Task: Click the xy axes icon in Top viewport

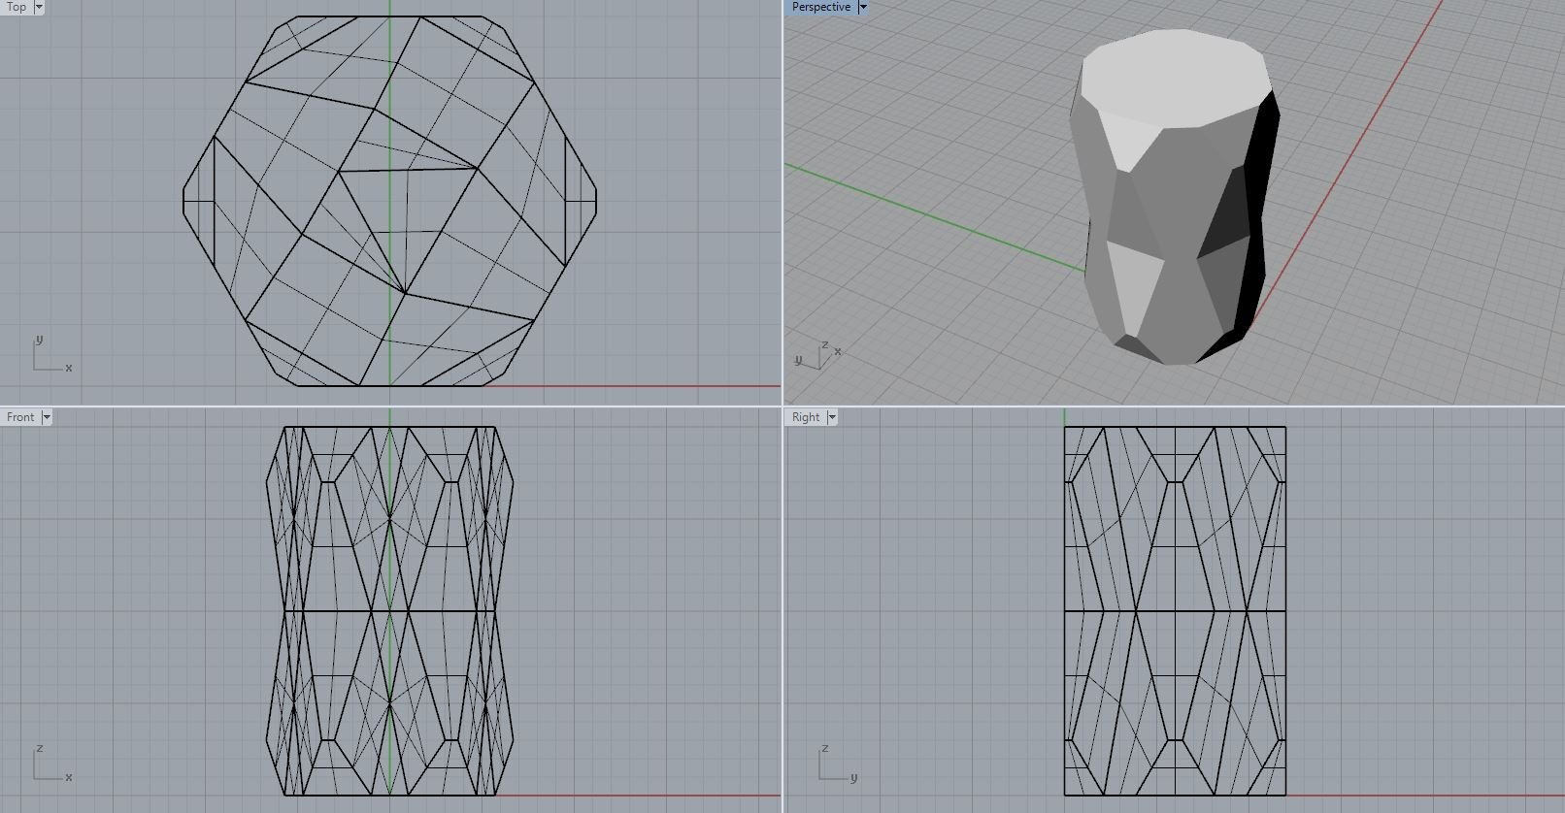Action: pos(51,355)
